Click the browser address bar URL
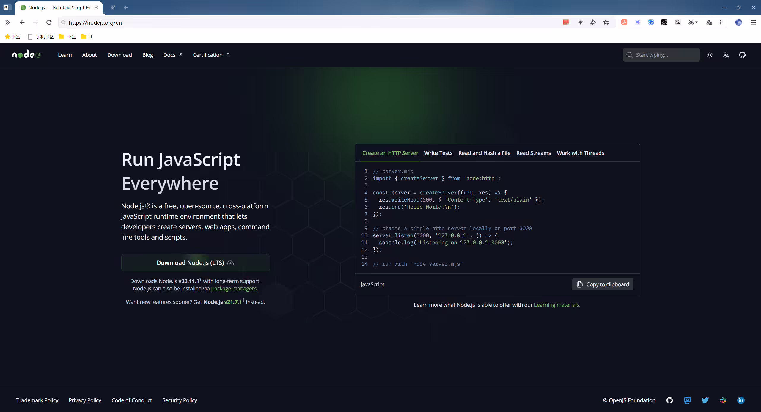 pyautogui.click(x=95, y=23)
